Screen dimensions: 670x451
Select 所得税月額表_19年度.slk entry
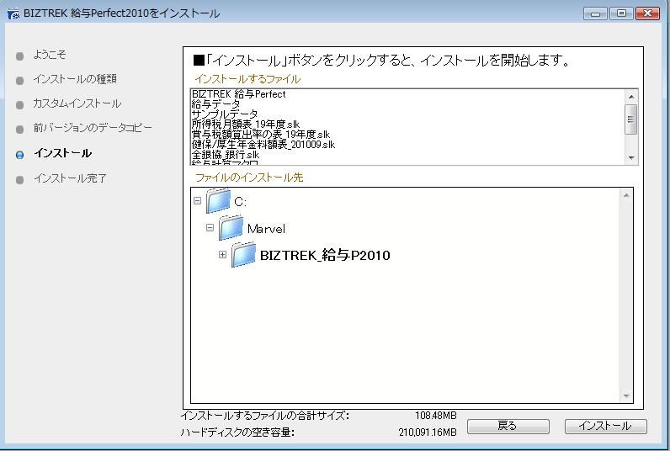pos(246,125)
